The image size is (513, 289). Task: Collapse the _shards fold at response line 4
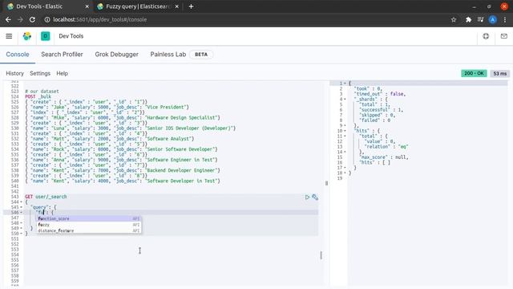[345, 99]
